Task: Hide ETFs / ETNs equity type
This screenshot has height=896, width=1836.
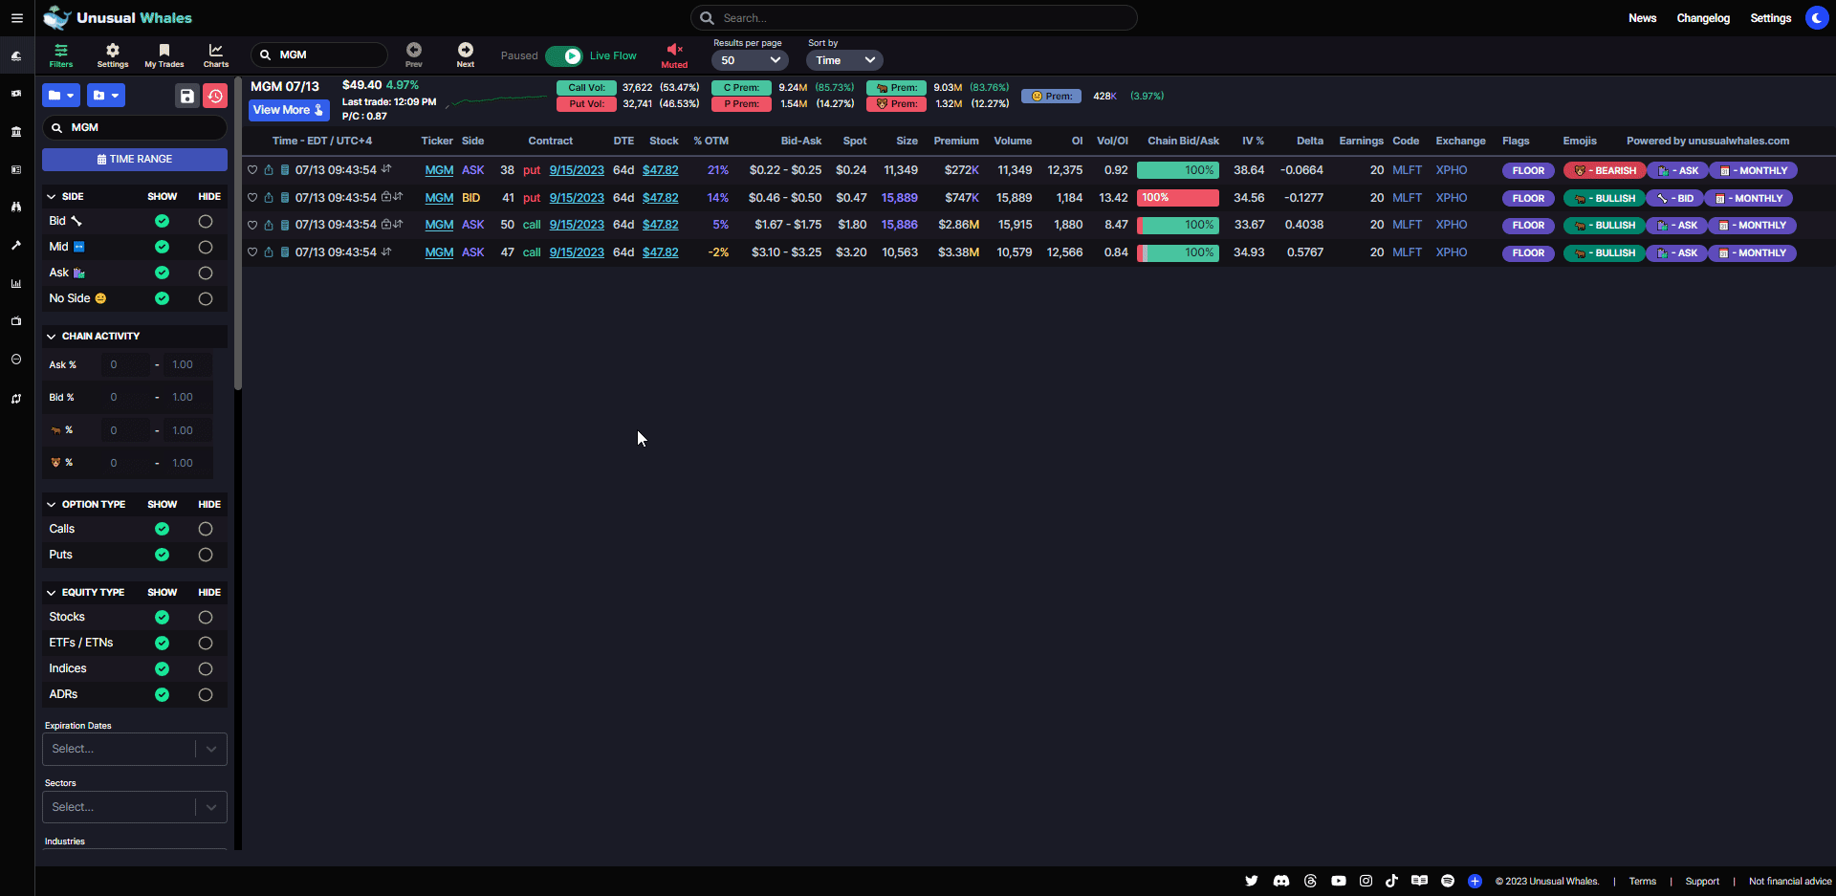Action: pos(206,643)
